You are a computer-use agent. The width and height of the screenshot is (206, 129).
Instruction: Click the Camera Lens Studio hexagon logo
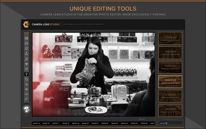(x=27, y=24)
